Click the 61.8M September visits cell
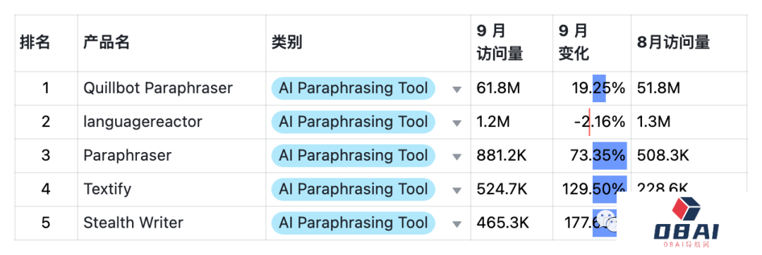Image resolution: width=762 pixels, height=255 pixels. click(x=512, y=88)
